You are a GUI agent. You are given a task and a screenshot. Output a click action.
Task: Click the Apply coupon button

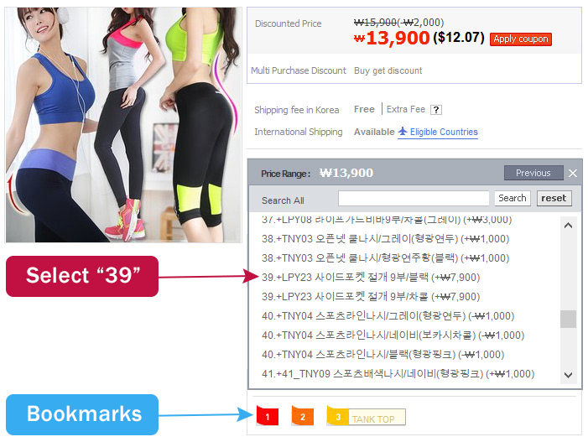(x=521, y=39)
